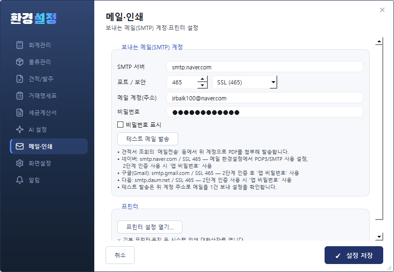Click the envelope icon beside 메일·인쇄
Image resolution: width=394 pixels, height=272 pixels.
coord(20,146)
